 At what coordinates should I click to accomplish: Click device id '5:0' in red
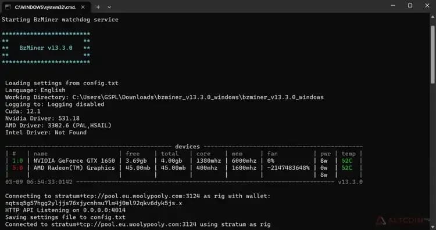pos(17,168)
